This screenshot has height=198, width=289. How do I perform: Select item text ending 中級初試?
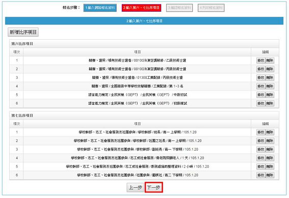[x=138, y=95]
